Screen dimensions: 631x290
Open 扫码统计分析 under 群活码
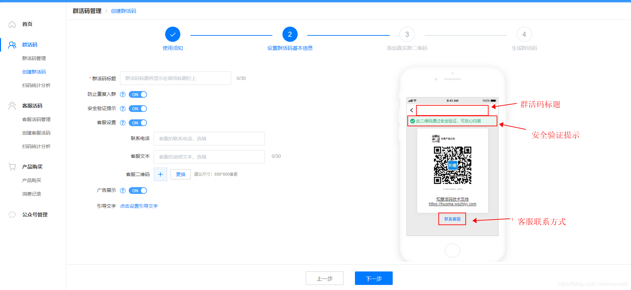(x=36, y=85)
